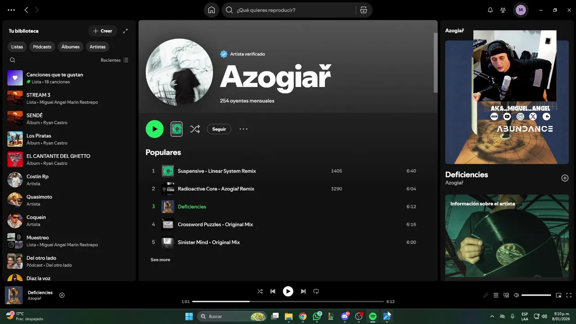Image resolution: width=576 pixels, height=324 pixels.
Task: Toggle shuffle in the player bar
Action: [x=260, y=291]
